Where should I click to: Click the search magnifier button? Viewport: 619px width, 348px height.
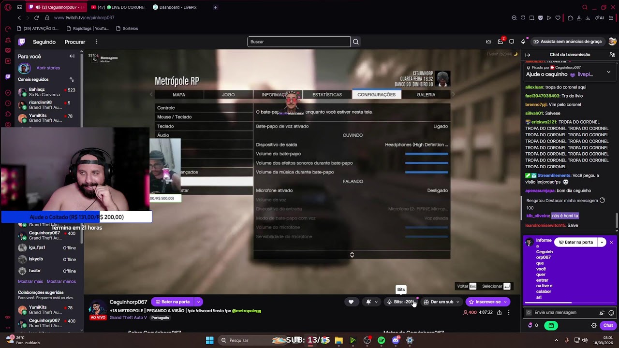[x=355, y=42]
